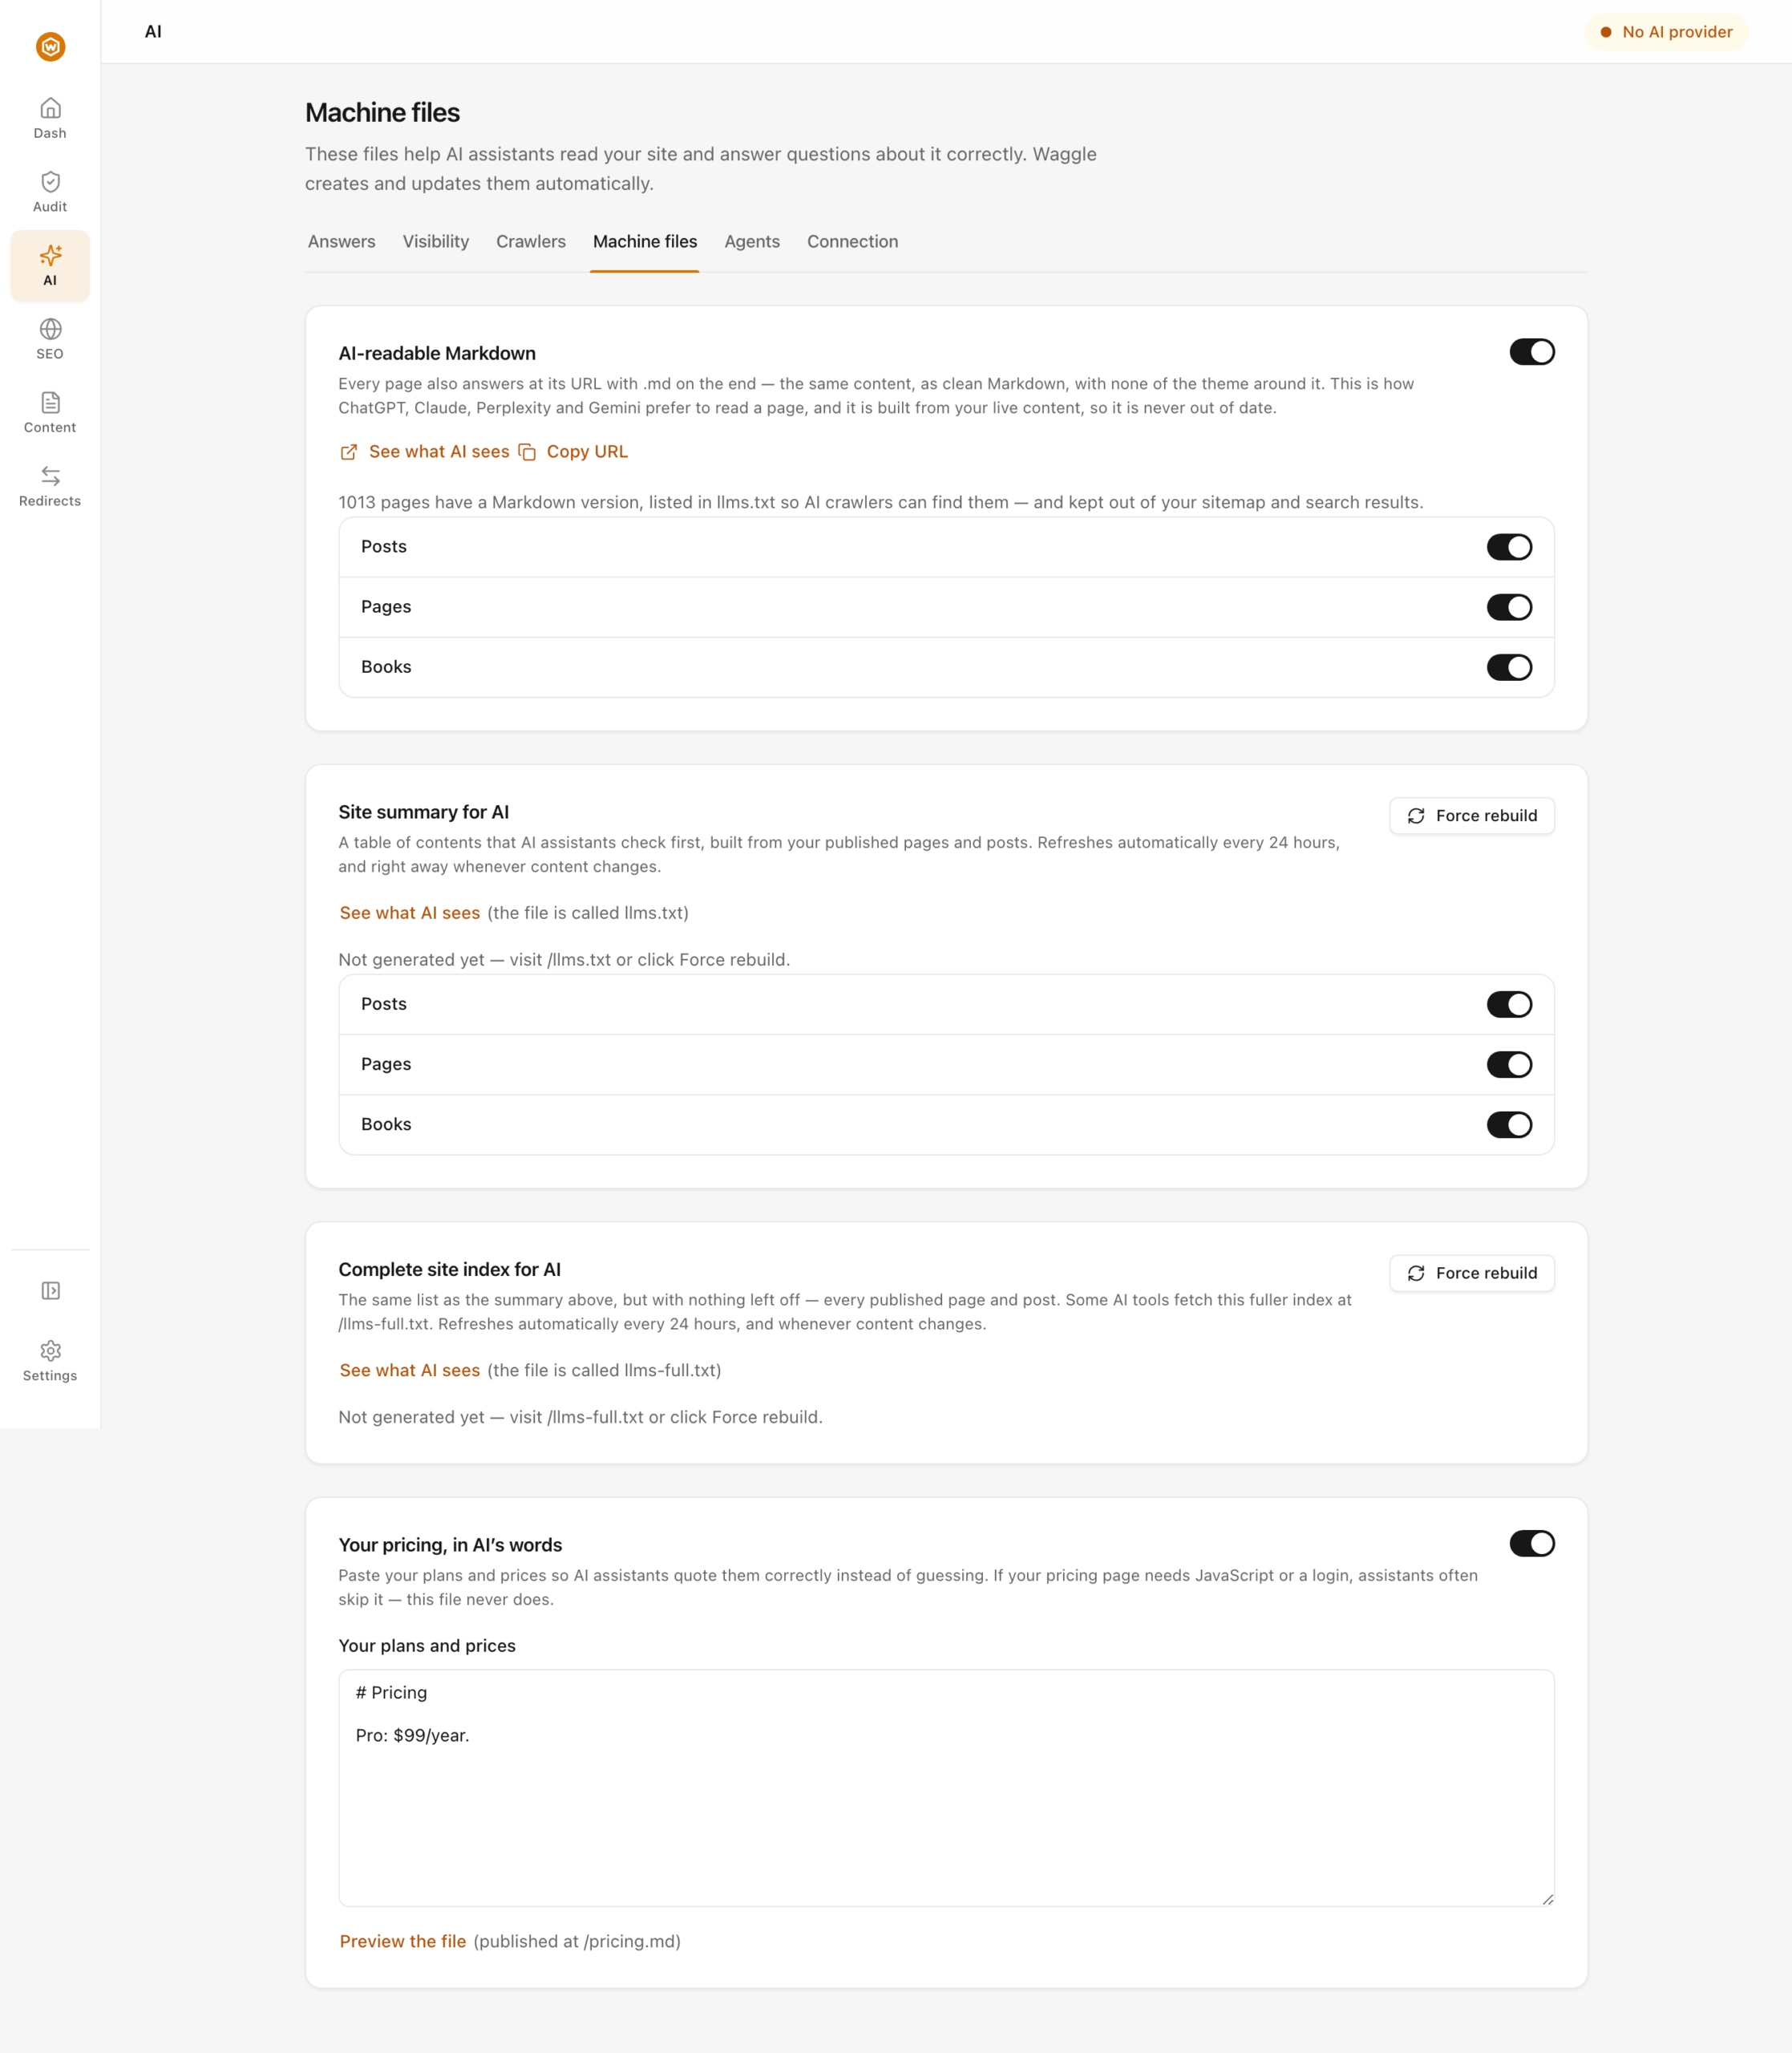
Task: Click the orange status dot in No AI provider badge
Action: coord(1606,32)
